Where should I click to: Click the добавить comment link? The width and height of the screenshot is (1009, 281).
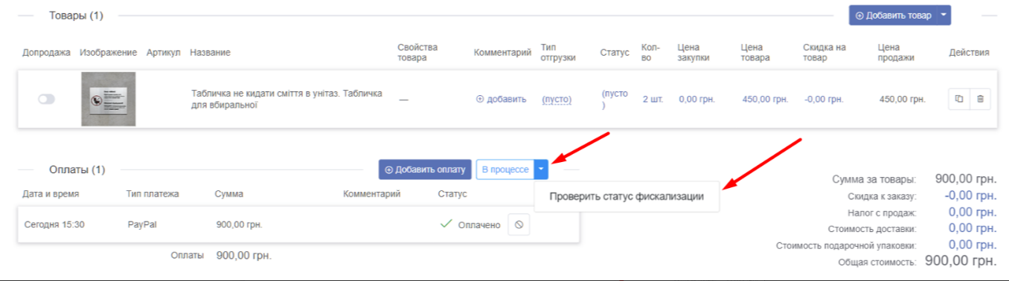click(x=502, y=99)
